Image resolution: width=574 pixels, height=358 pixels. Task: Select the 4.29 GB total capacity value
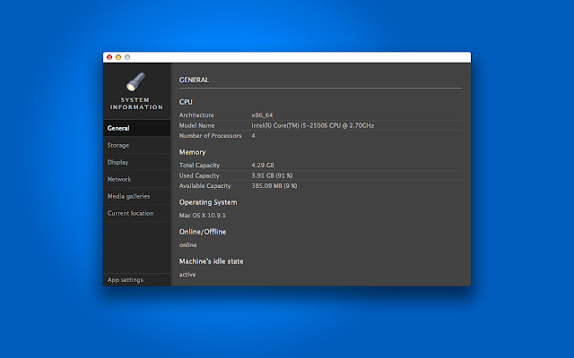tap(263, 165)
